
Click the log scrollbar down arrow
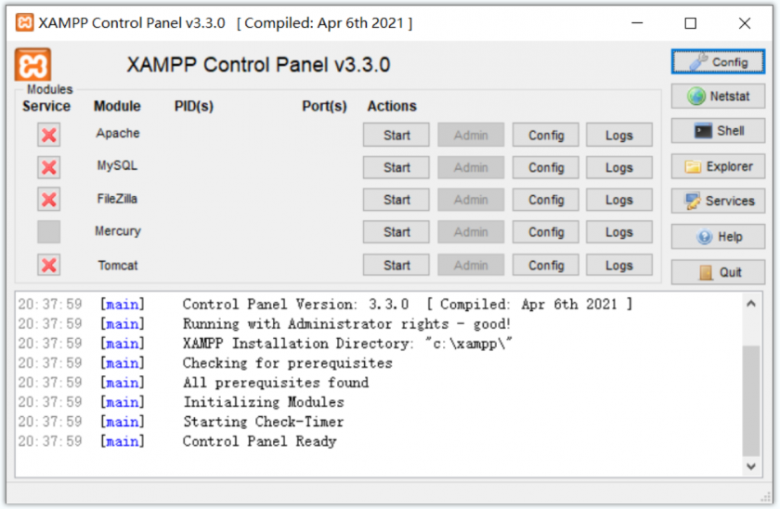click(751, 466)
